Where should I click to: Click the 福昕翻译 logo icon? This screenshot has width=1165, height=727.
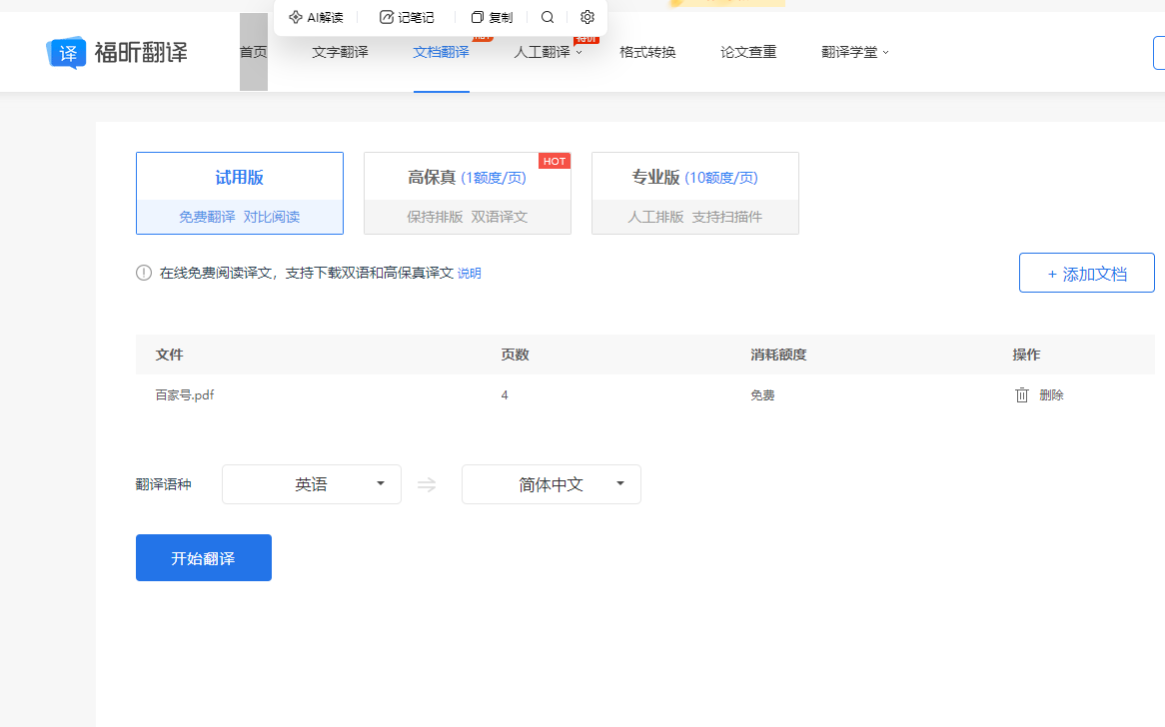point(66,53)
